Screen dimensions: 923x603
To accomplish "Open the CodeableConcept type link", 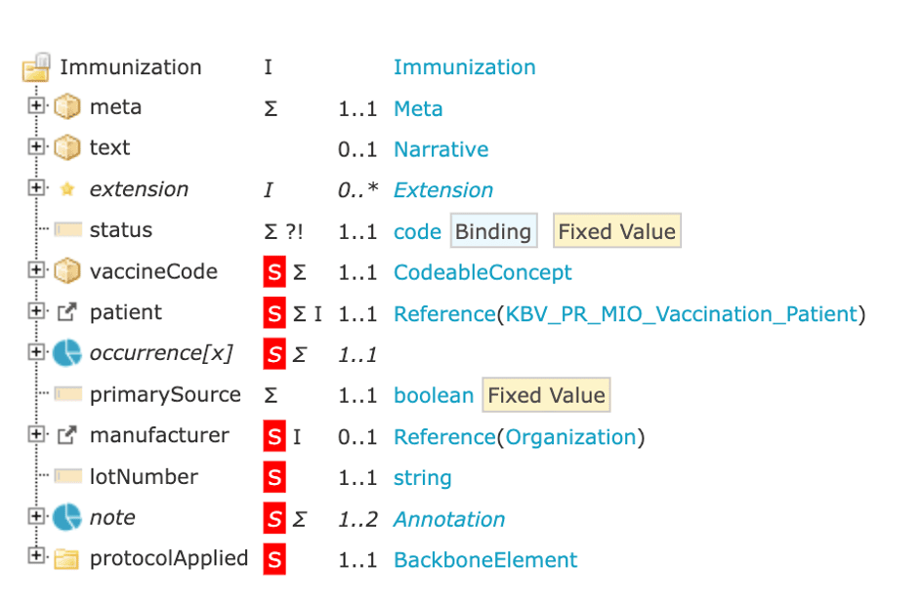I will coord(482,272).
